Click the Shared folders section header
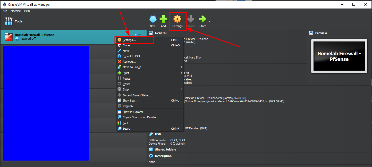Screen dimensions: 372x167 [x=166, y=149]
